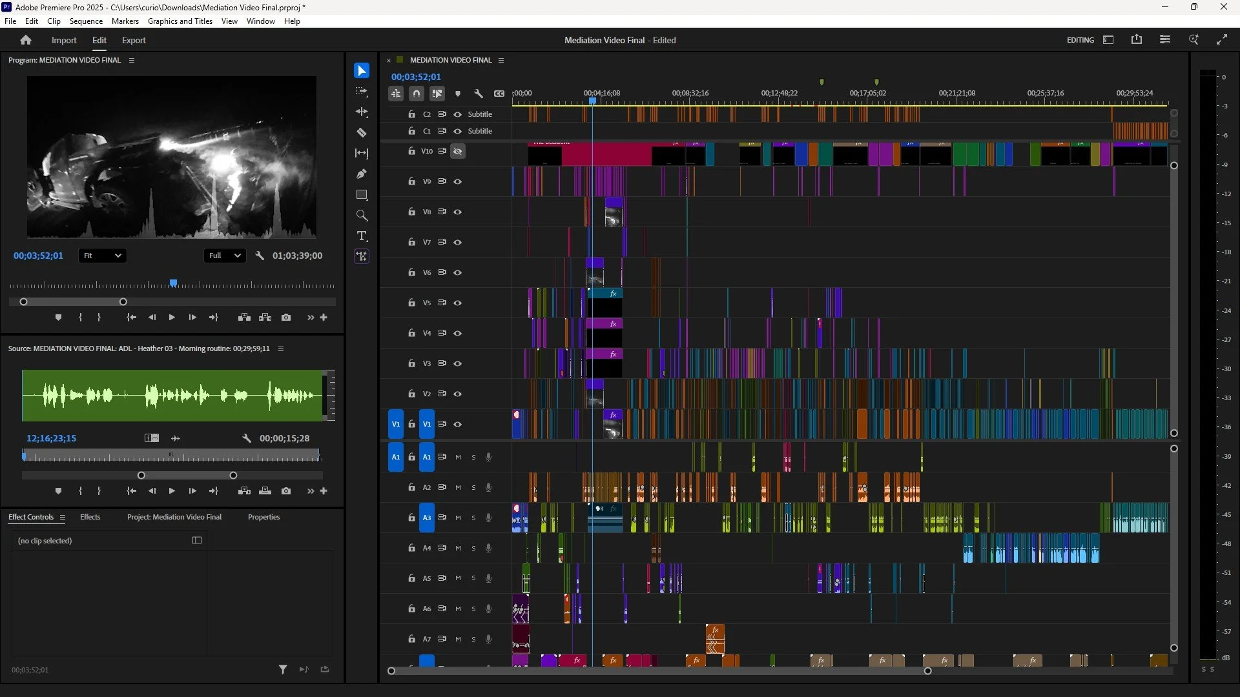1240x697 pixels.
Task: Toggle timeline Snap magnet icon
Action: tap(417, 94)
